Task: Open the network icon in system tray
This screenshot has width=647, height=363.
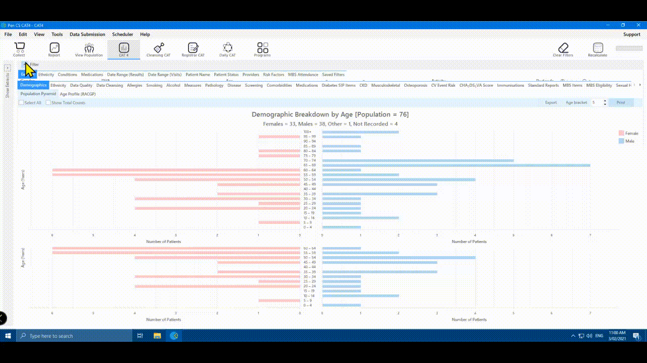Action: coord(581,336)
